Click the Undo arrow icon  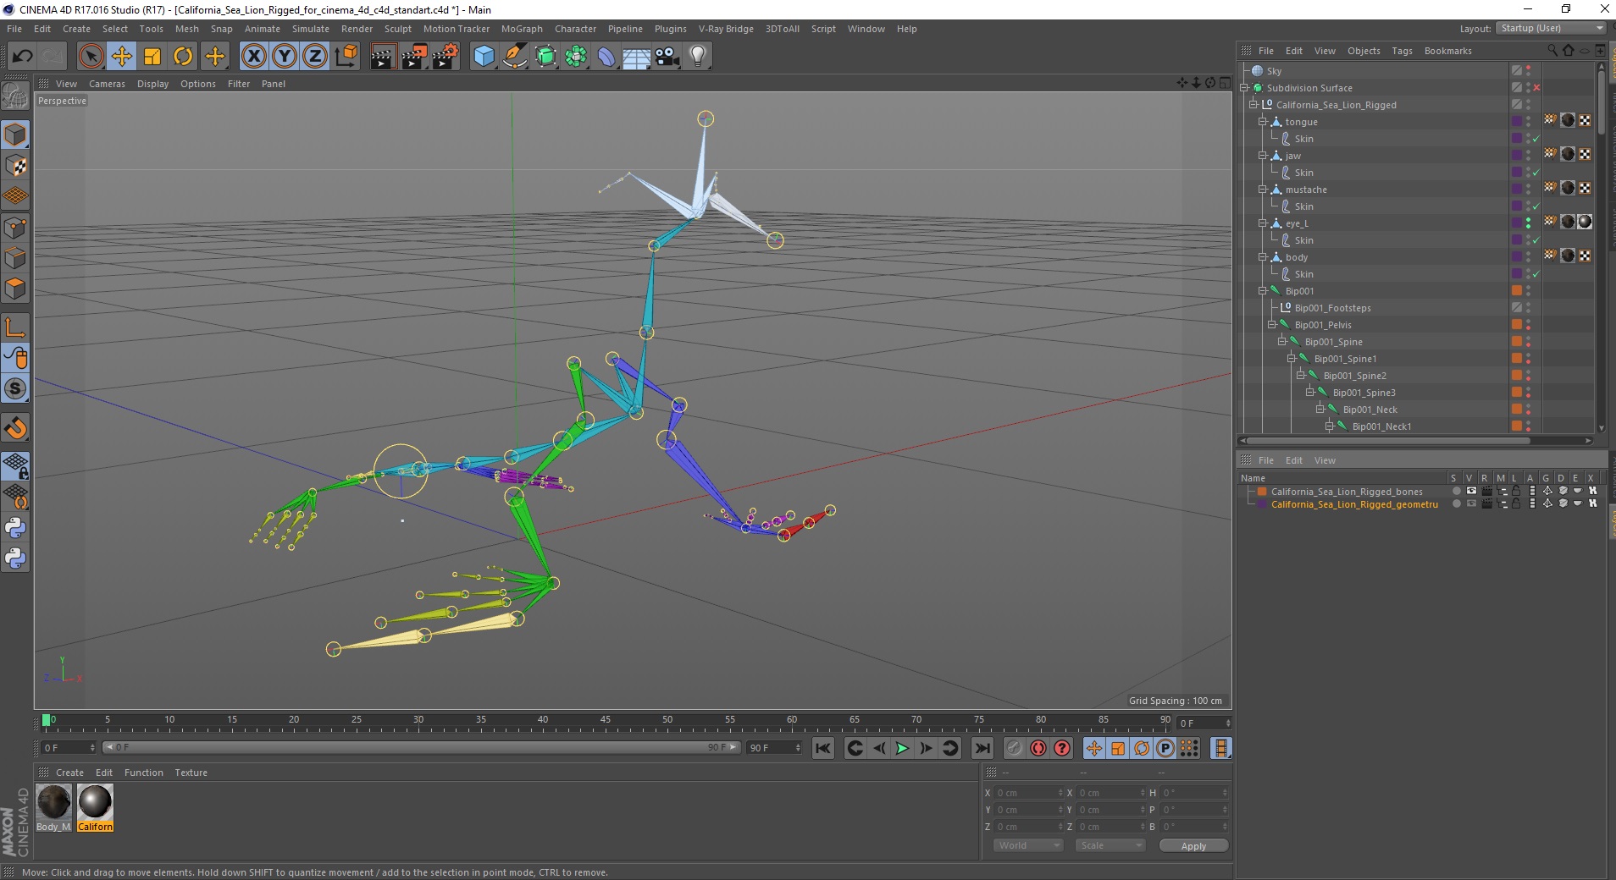point(22,57)
